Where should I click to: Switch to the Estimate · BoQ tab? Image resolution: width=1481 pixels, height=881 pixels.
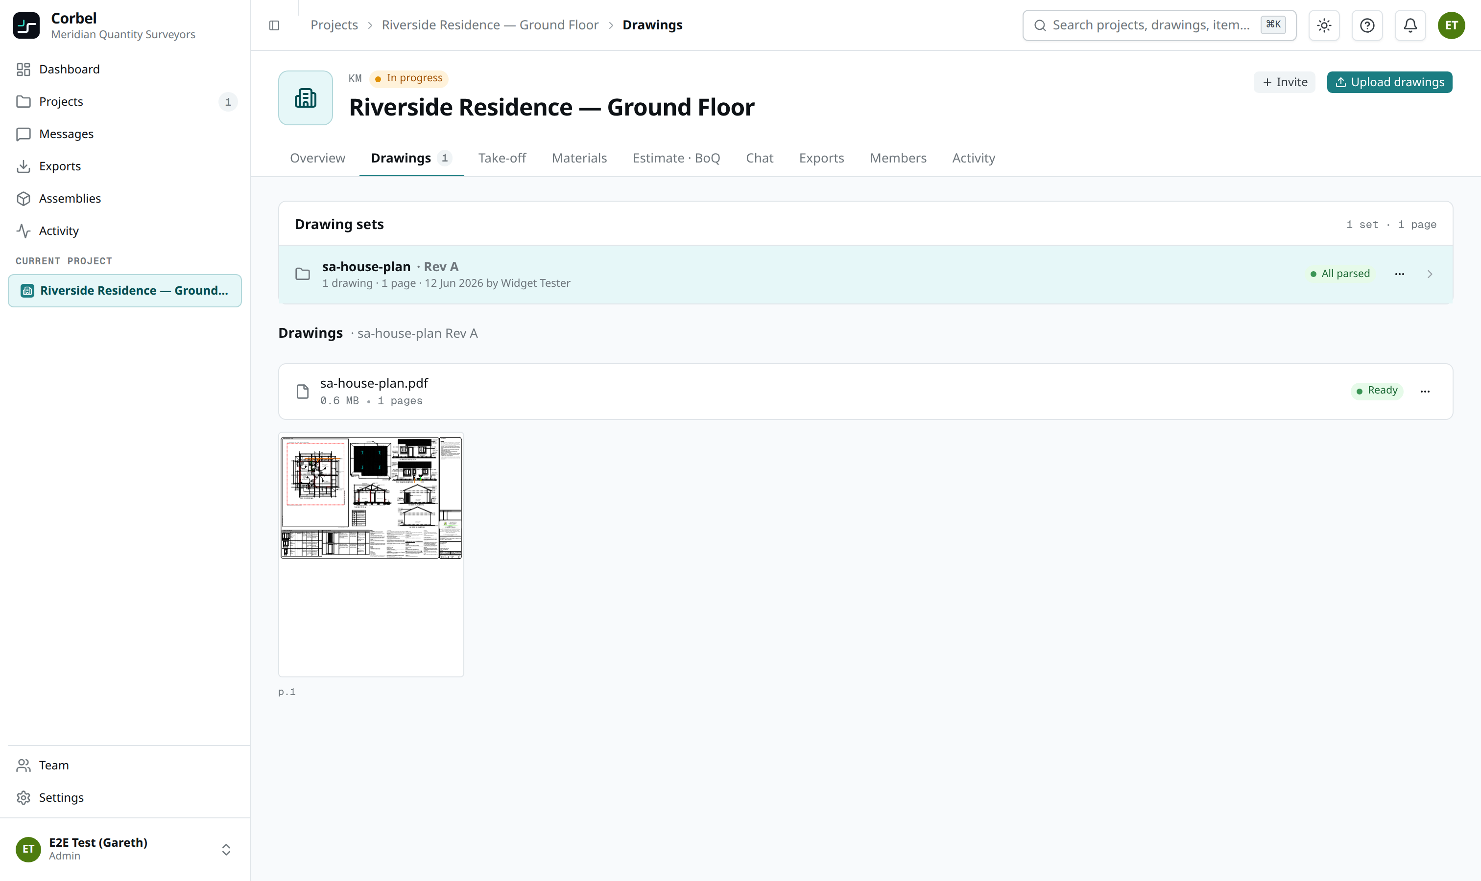(x=676, y=158)
